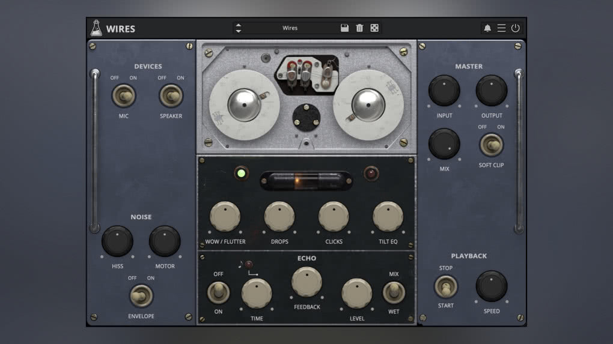Click the red indicator LED
The image size is (613, 344).
[371, 174]
